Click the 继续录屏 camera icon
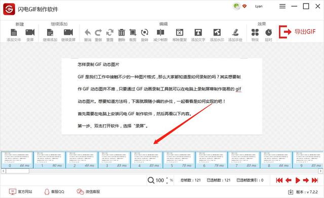This screenshot has width=324, height=198. tap(68, 32)
